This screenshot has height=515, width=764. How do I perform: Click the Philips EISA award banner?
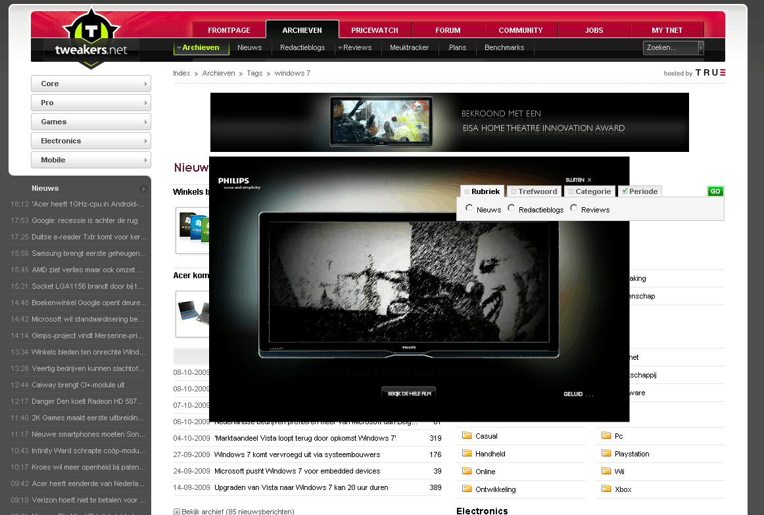pos(449,122)
